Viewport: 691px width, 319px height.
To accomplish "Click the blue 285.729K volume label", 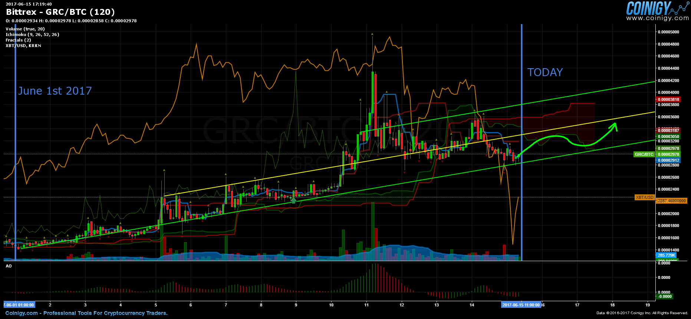I will pos(667,255).
